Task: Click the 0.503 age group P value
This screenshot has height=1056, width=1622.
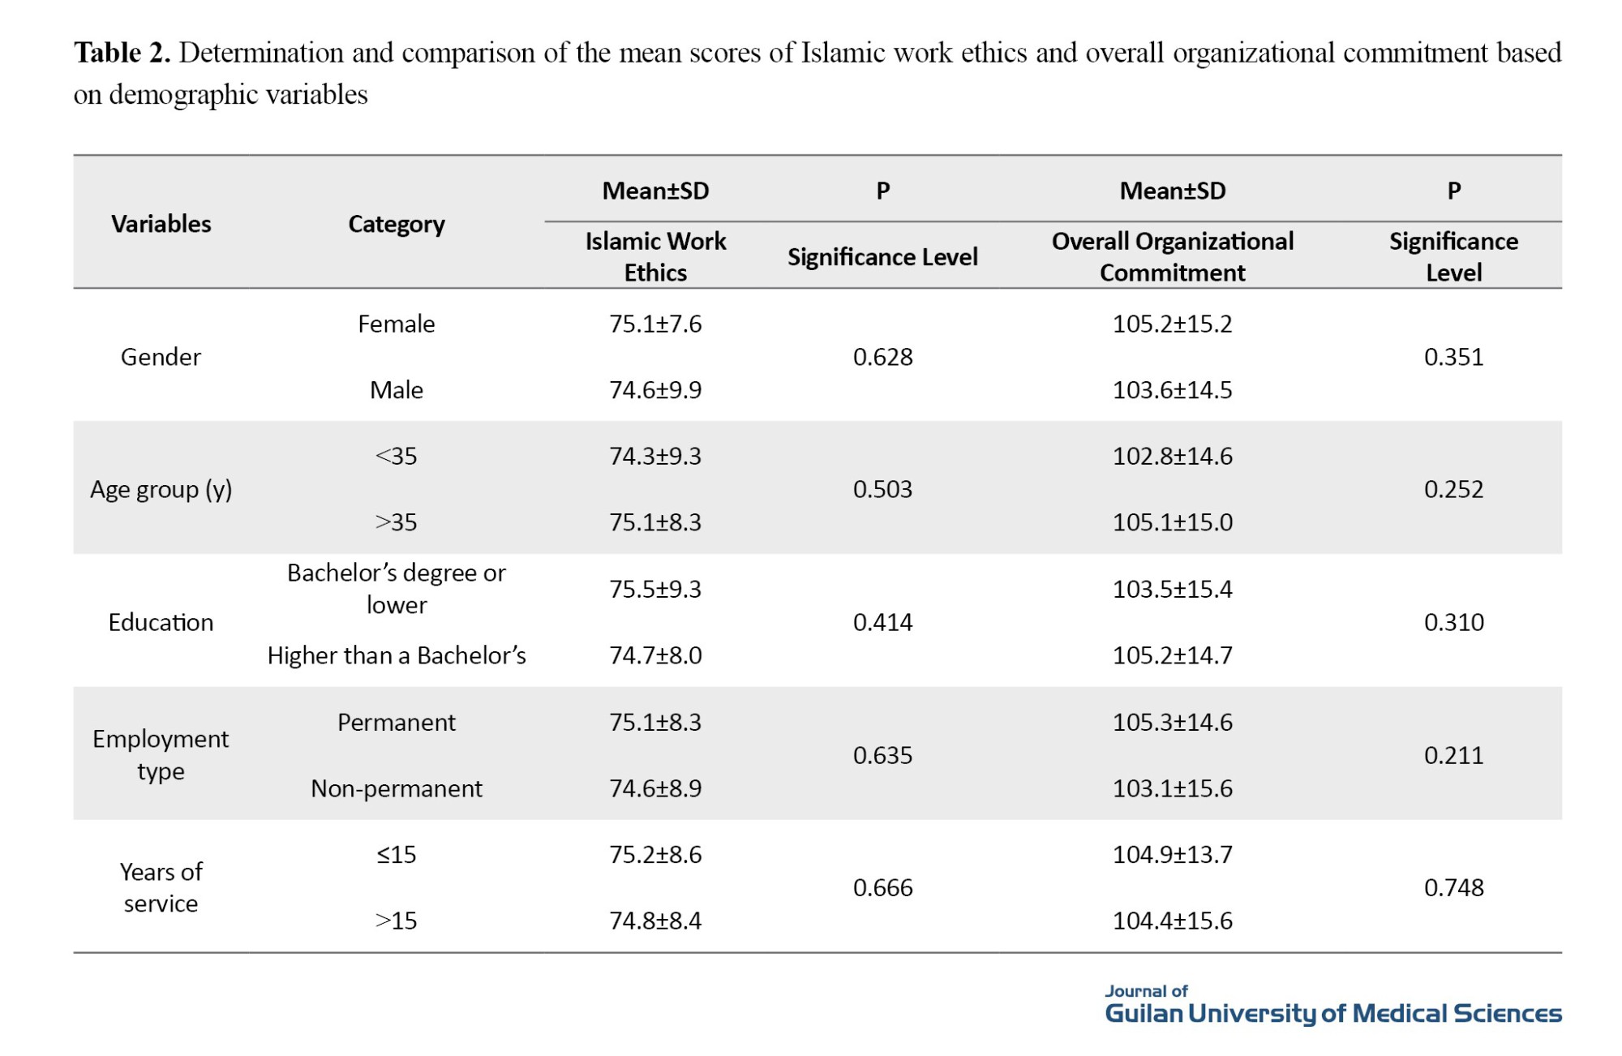Action: point(882,490)
